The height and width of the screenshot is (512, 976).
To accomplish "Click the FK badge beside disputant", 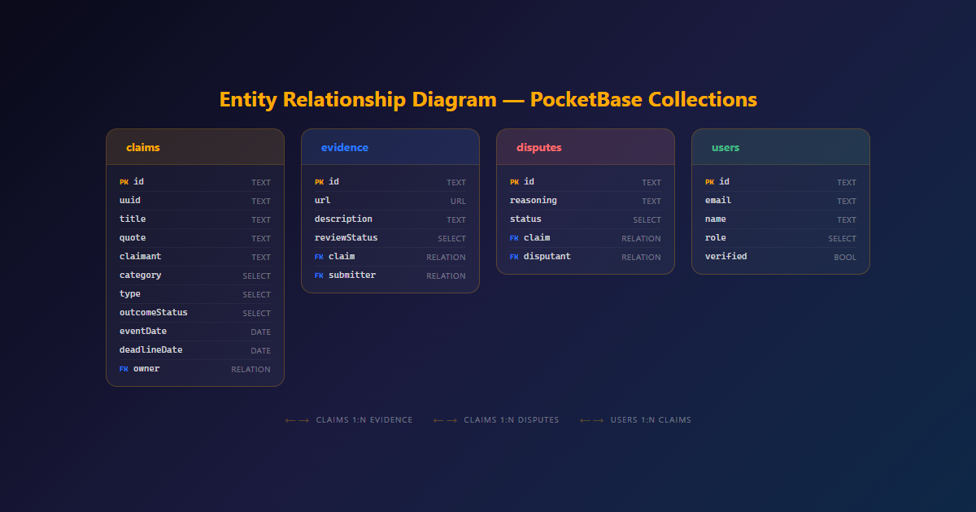I will coord(514,258).
